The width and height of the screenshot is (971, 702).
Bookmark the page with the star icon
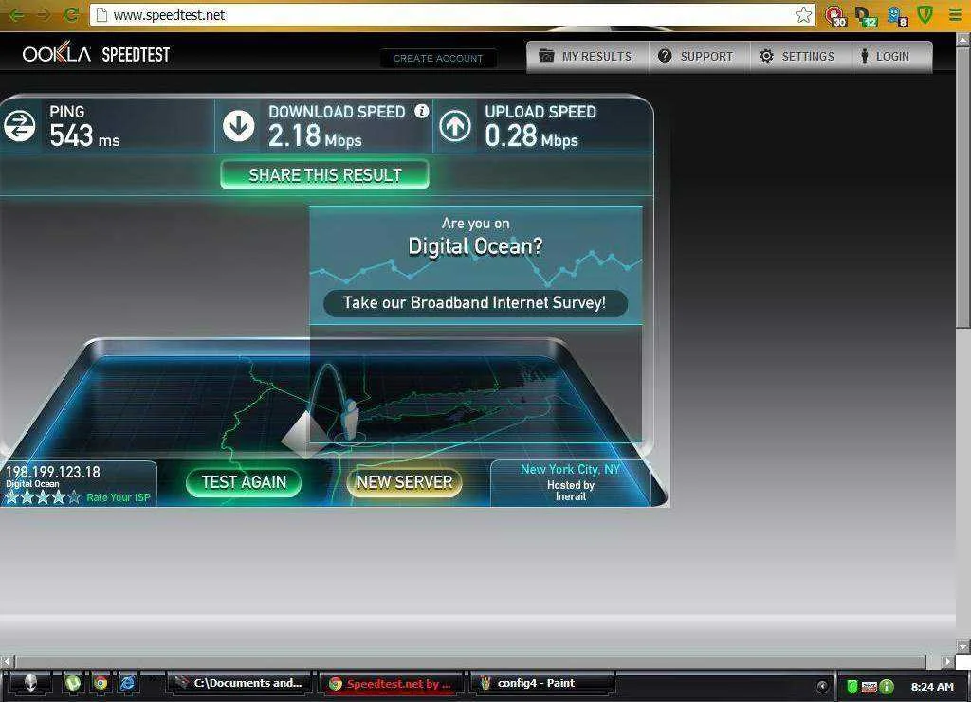(x=804, y=15)
